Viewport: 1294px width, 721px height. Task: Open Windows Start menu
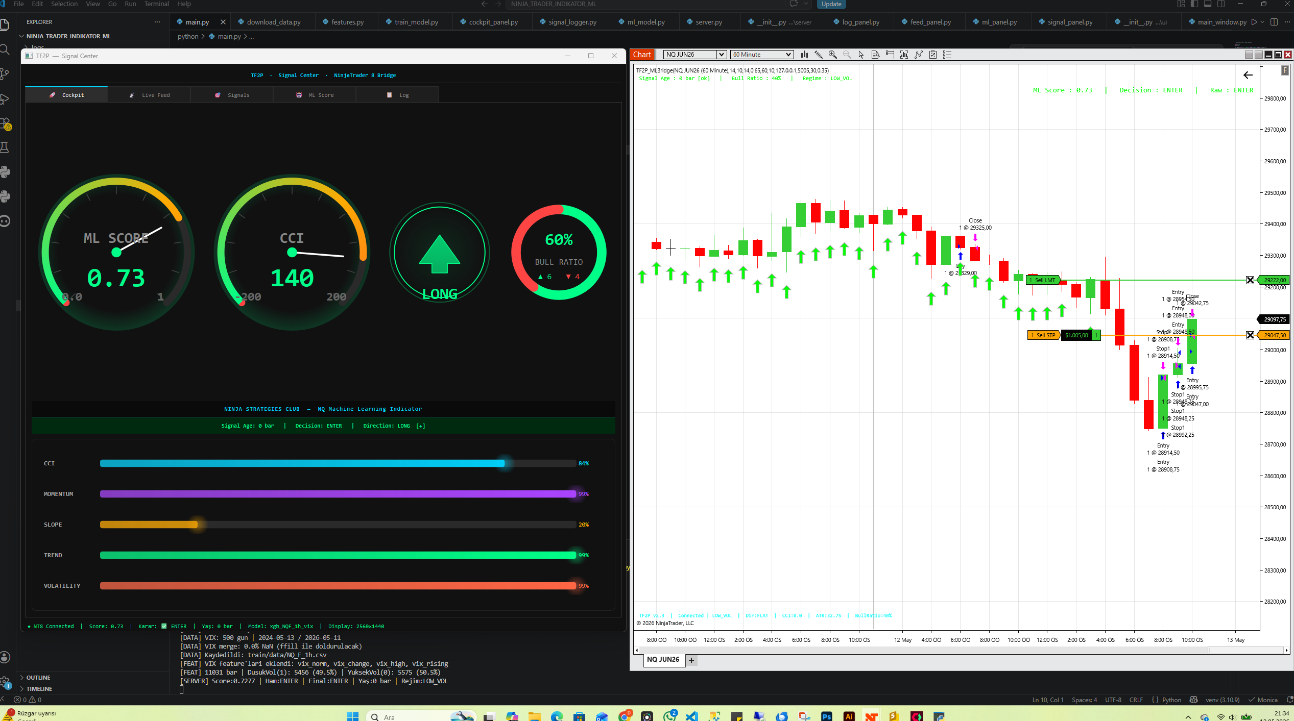coord(352,716)
